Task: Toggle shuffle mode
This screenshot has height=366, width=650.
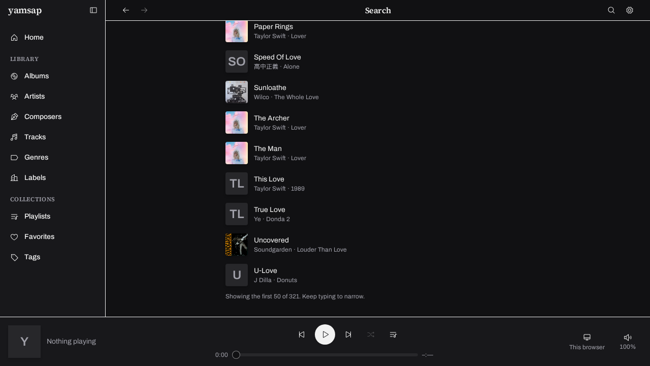Action: click(x=371, y=334)
